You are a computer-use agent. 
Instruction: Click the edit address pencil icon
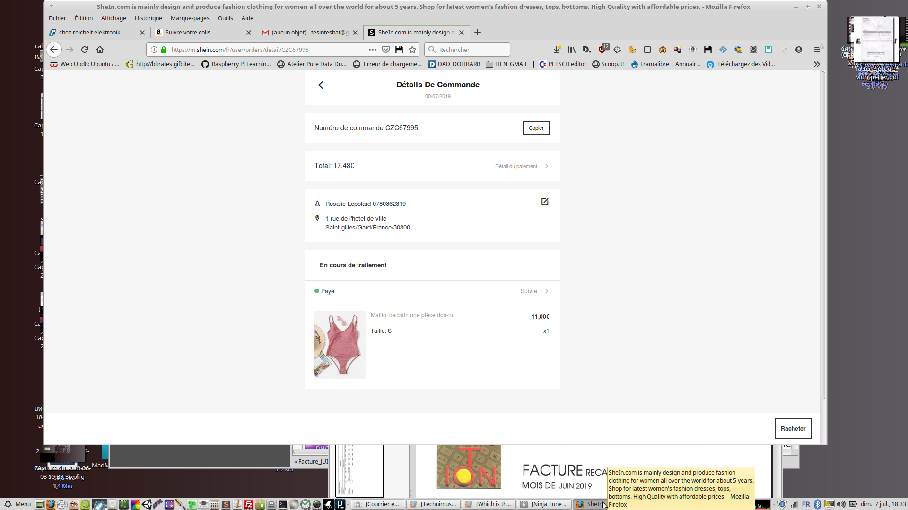coord(545,202)
